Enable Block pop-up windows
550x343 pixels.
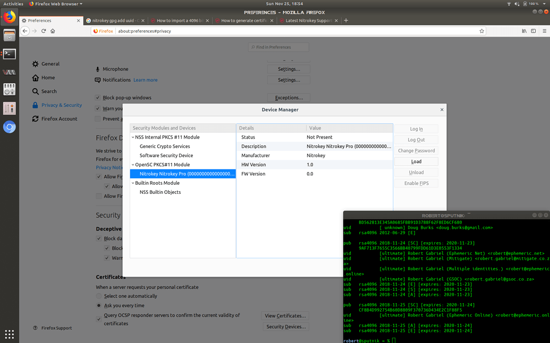97,98
